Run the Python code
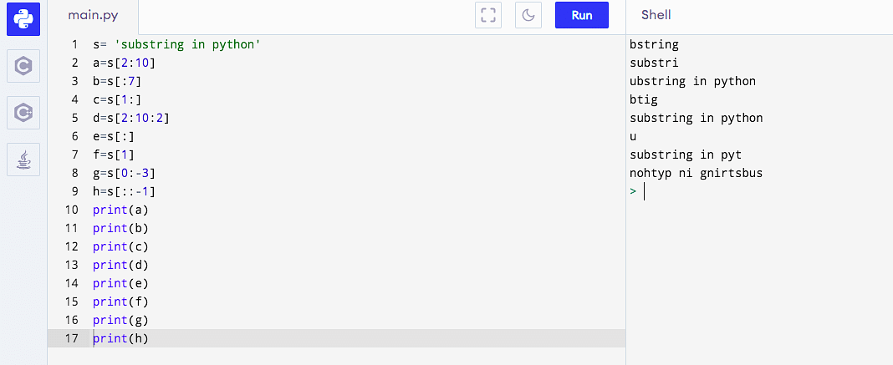Image resolution: width=893 pixels, height=365 pixels. pyautogui.click(x=581, y=15)
